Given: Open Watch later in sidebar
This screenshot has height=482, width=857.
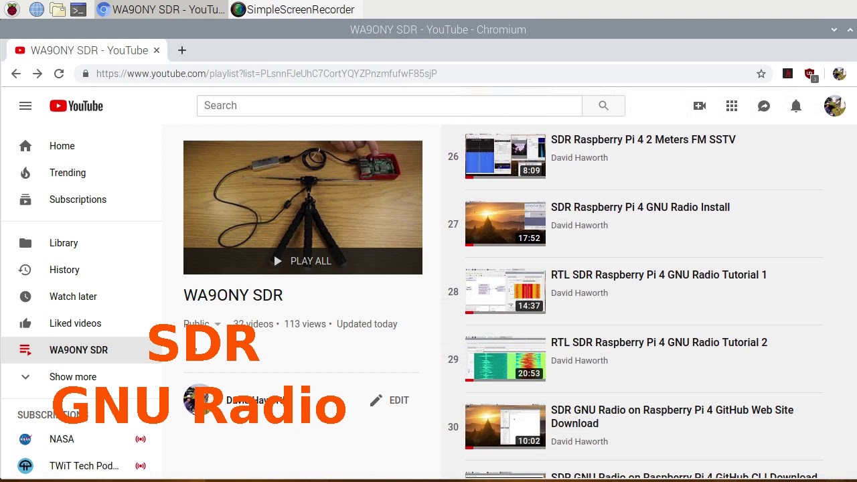Looking at the screenshot, I should click(x=81, y=297).
